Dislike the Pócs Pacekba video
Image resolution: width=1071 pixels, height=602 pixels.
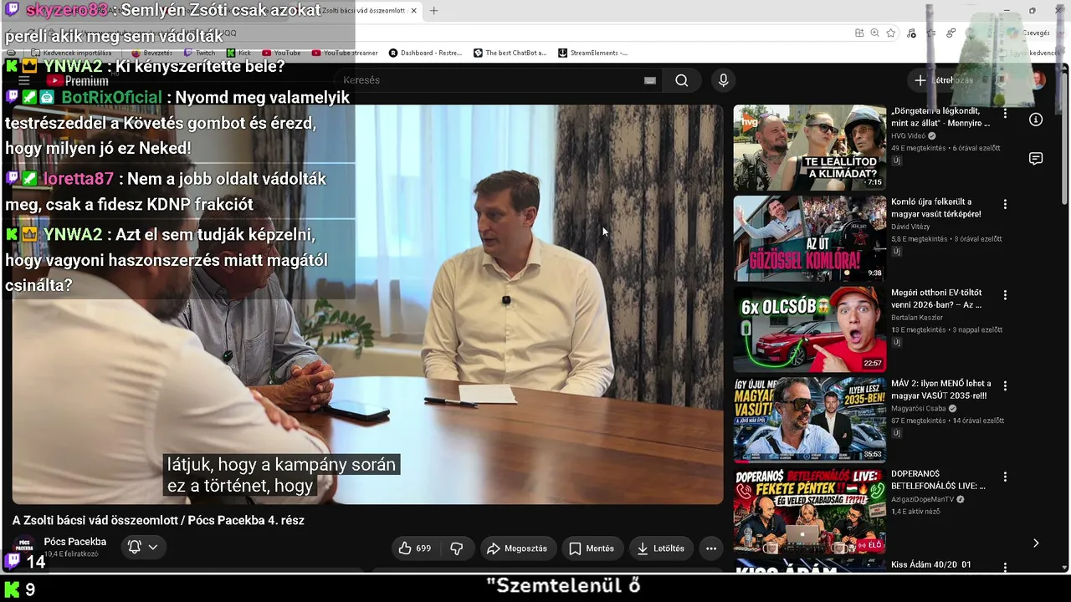pyautogui.click(x=457, y=548)
